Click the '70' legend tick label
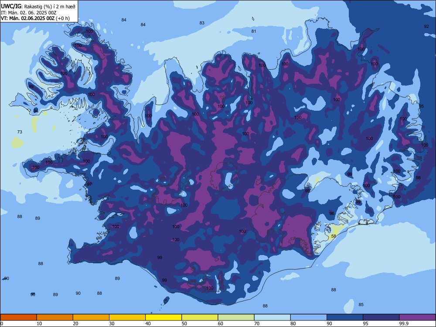This screenshot has height=327, width=436. pyautogui.click(x=257, y=324)
